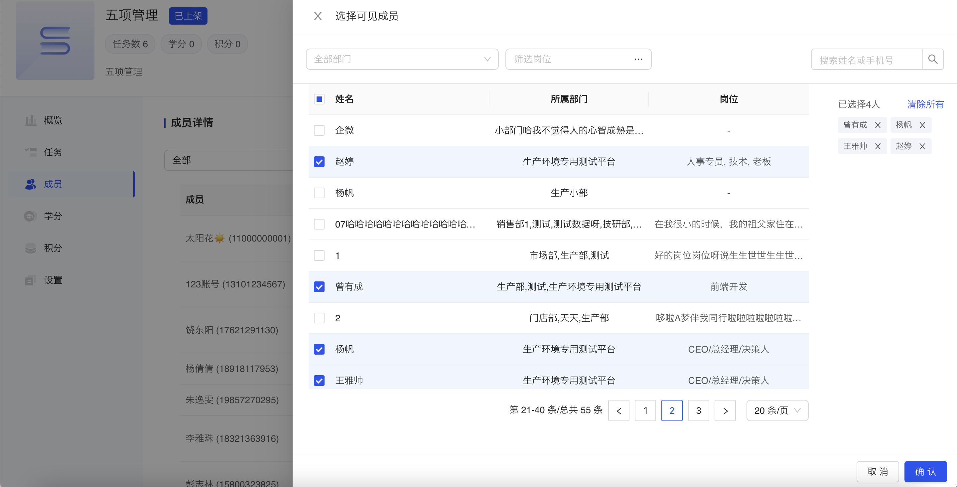Open the 筛选岗位 selector field
957x487 pixels.
pyautogui.click(x=579, y=59)
